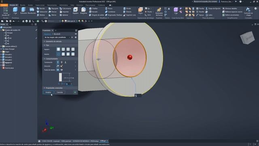Viewport: 259px width, 146px height.
Task: Click the Boceto5 breadcrumb link
Action: [57, 34]
